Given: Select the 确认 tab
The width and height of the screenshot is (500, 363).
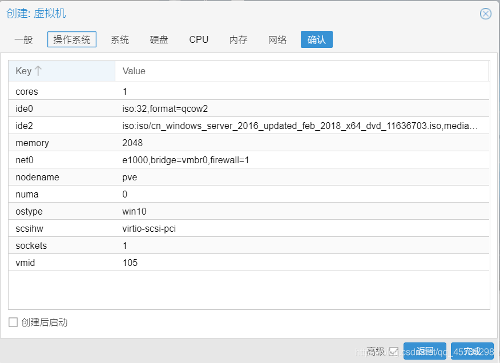Looking at the screenshot, I should pyautogui.click(x=317, y=39).
